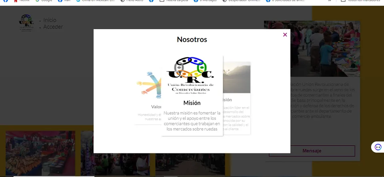Image resolution: width=384 pixels, height=177 pixels.
Task: Click the colored hands image on Valores card
Action: (x=149, y=85)
